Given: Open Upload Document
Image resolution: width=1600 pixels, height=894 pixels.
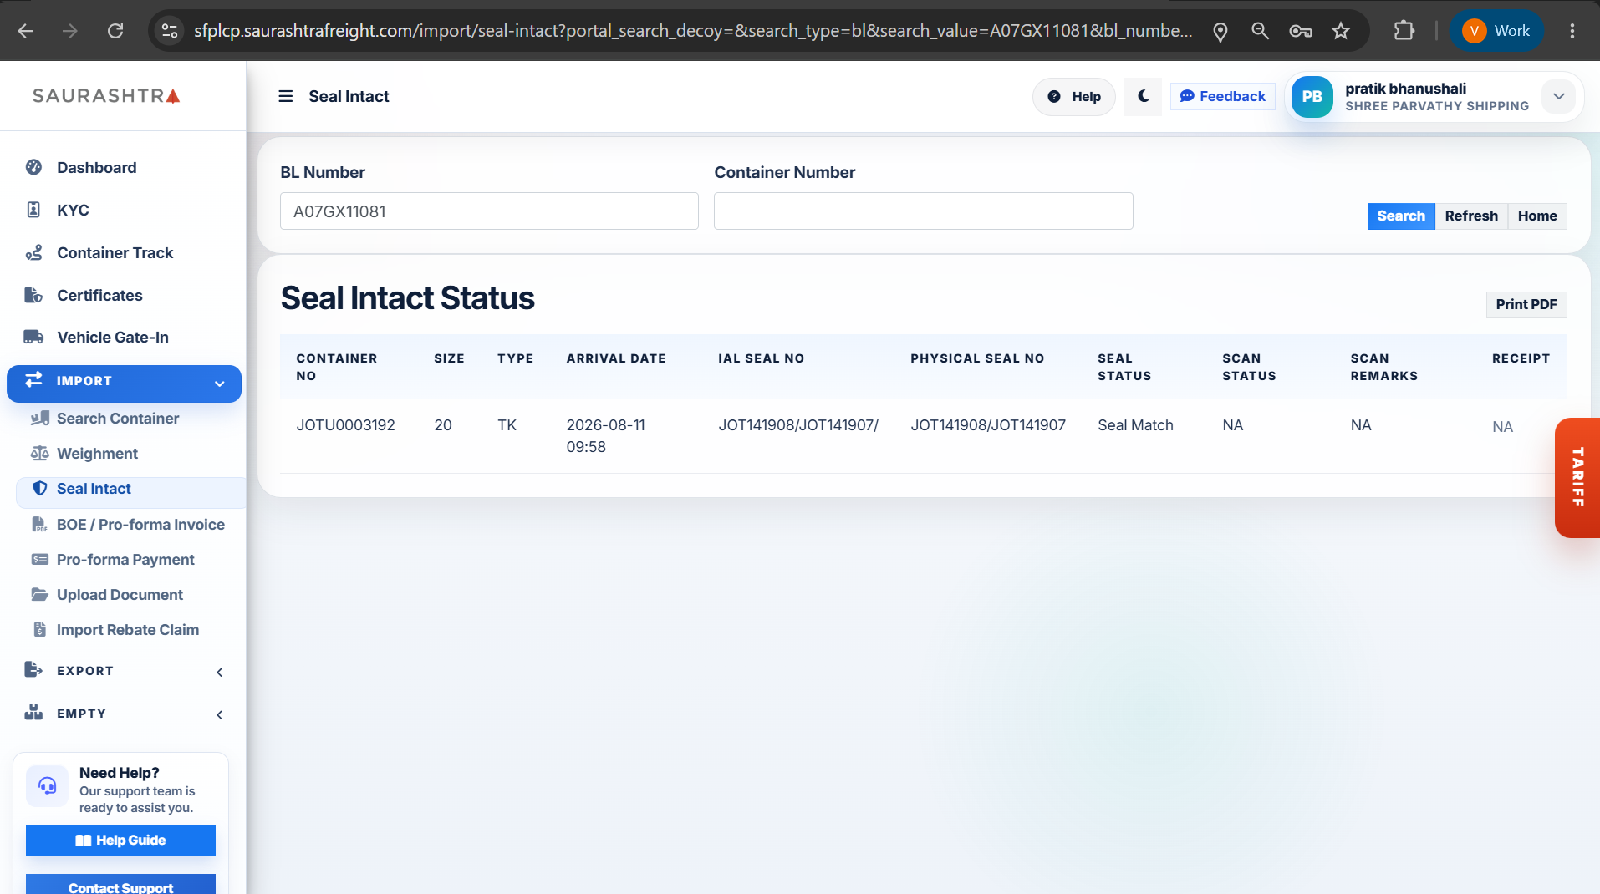Looking at the screenshot, I should point(120,594).
